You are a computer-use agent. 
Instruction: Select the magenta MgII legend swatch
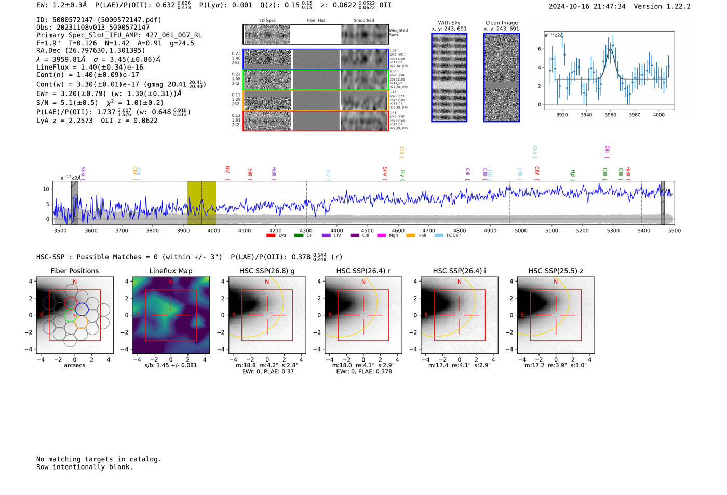[x=382, y=235]
